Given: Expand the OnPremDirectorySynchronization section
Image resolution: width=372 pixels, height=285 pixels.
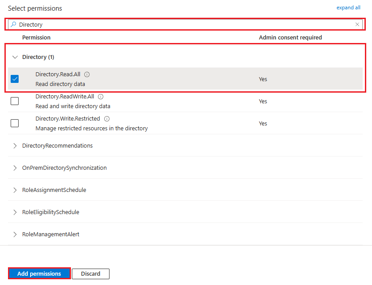Looking at the screenshot, I should point(15,168).
